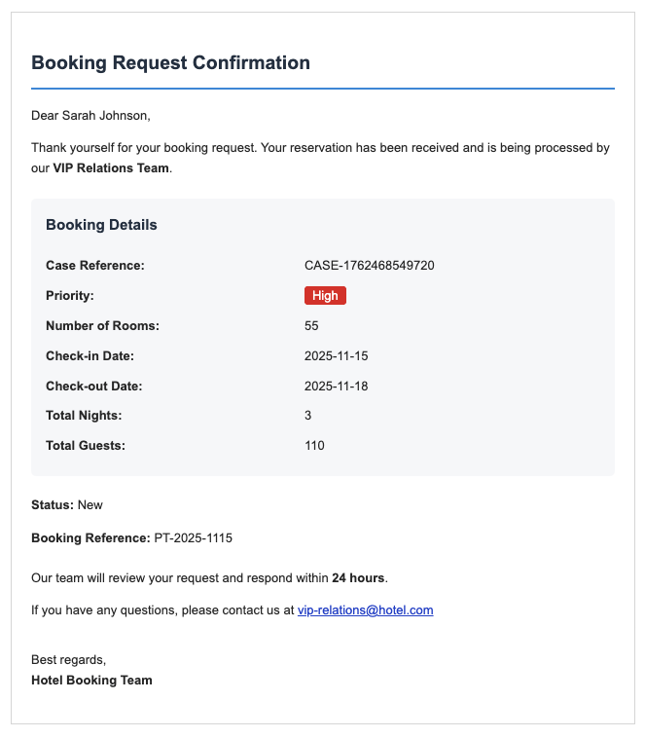Click the total guests value 110

coord(314,446)
